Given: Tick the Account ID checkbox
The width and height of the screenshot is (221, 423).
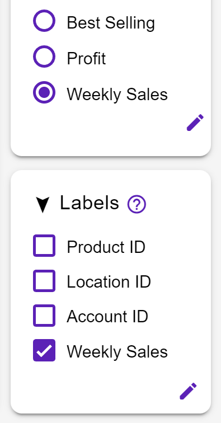Looking at the screenshot, I should pos(44,316).
